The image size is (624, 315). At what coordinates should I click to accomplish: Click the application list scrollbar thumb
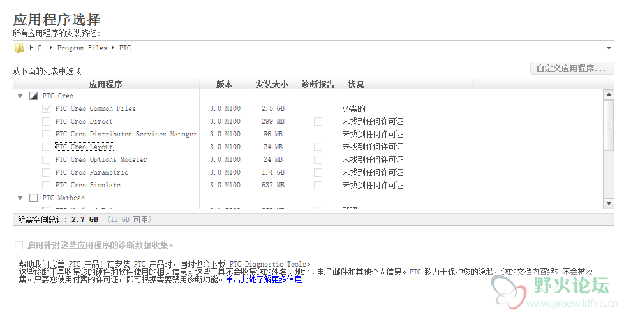point(609,125)
